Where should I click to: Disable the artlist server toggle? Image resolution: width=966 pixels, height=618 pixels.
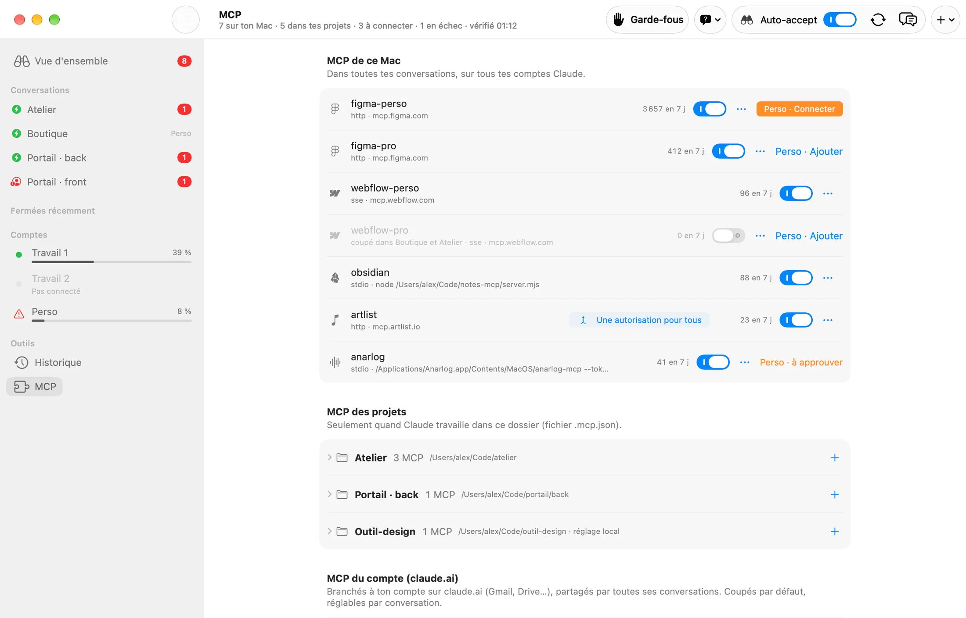coord(796,320)
